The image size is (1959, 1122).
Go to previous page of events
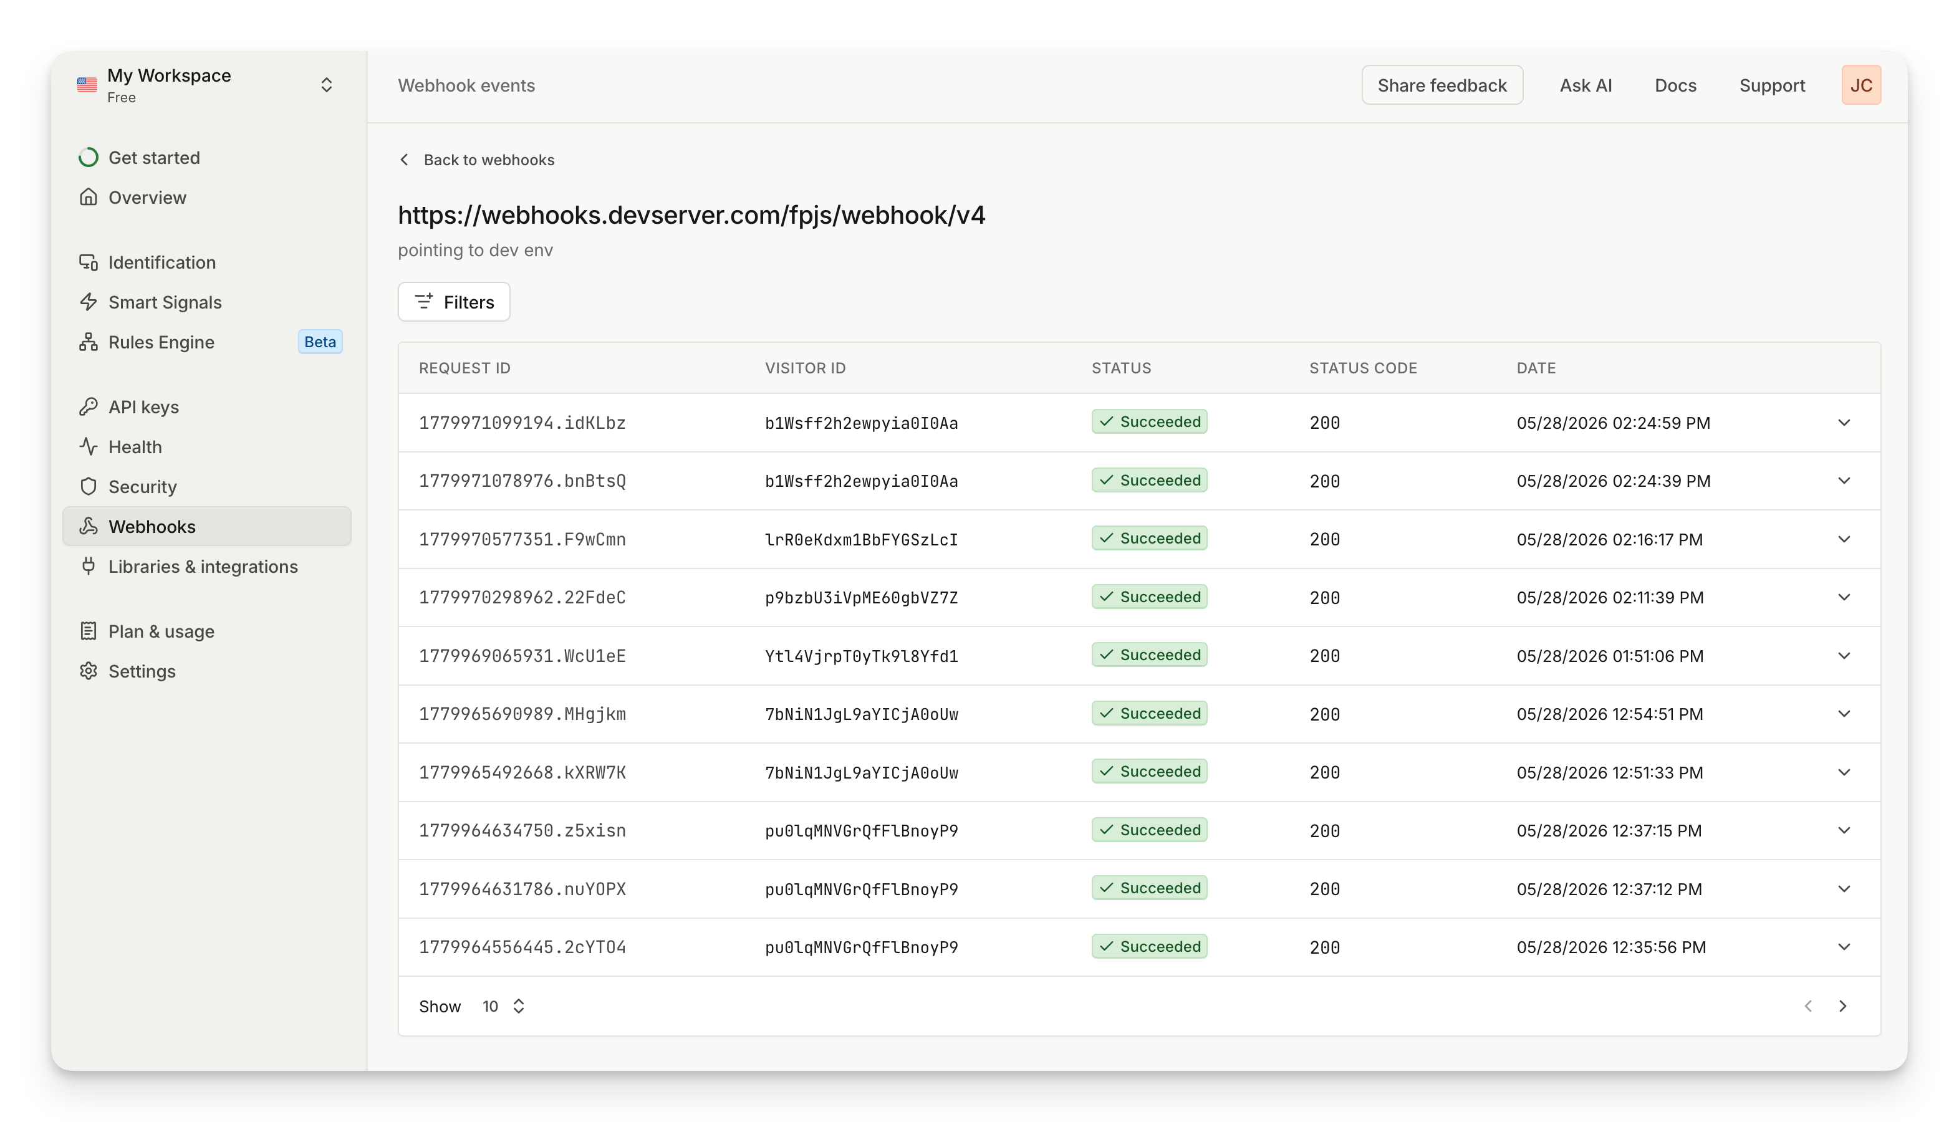[1808, 1007]
